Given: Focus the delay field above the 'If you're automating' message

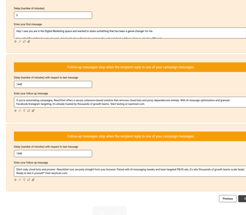Looking at the screenshot, I should (x=53, y=84).
